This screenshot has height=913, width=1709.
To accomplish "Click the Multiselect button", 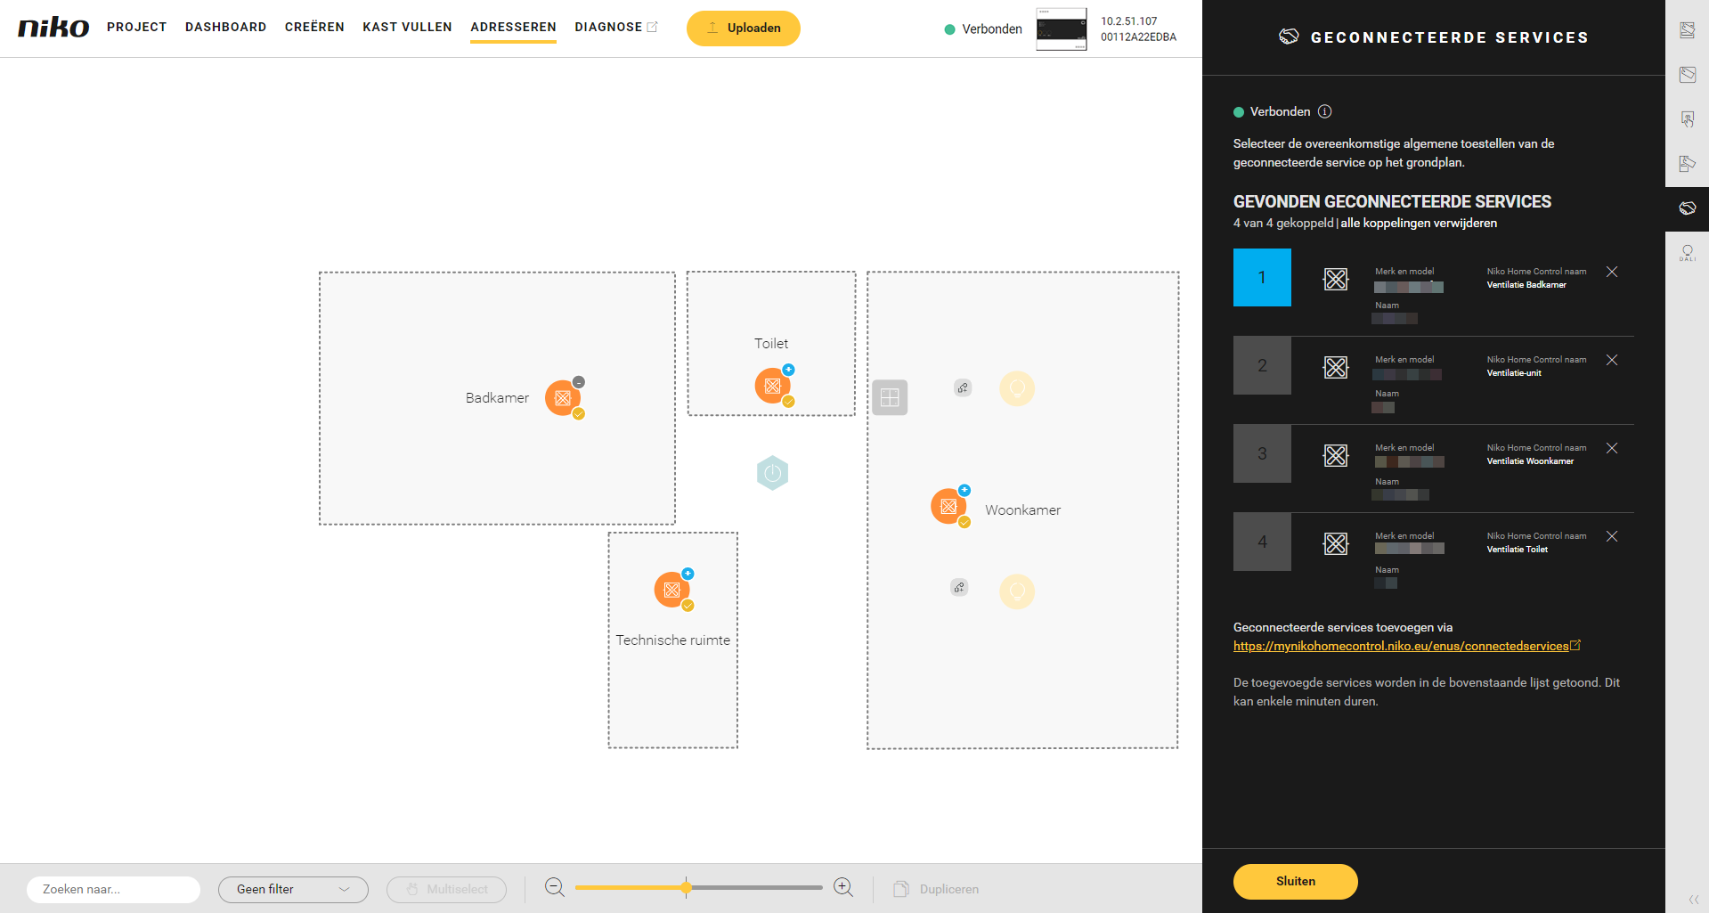I will pyautogui.click(x=446, y=889).
